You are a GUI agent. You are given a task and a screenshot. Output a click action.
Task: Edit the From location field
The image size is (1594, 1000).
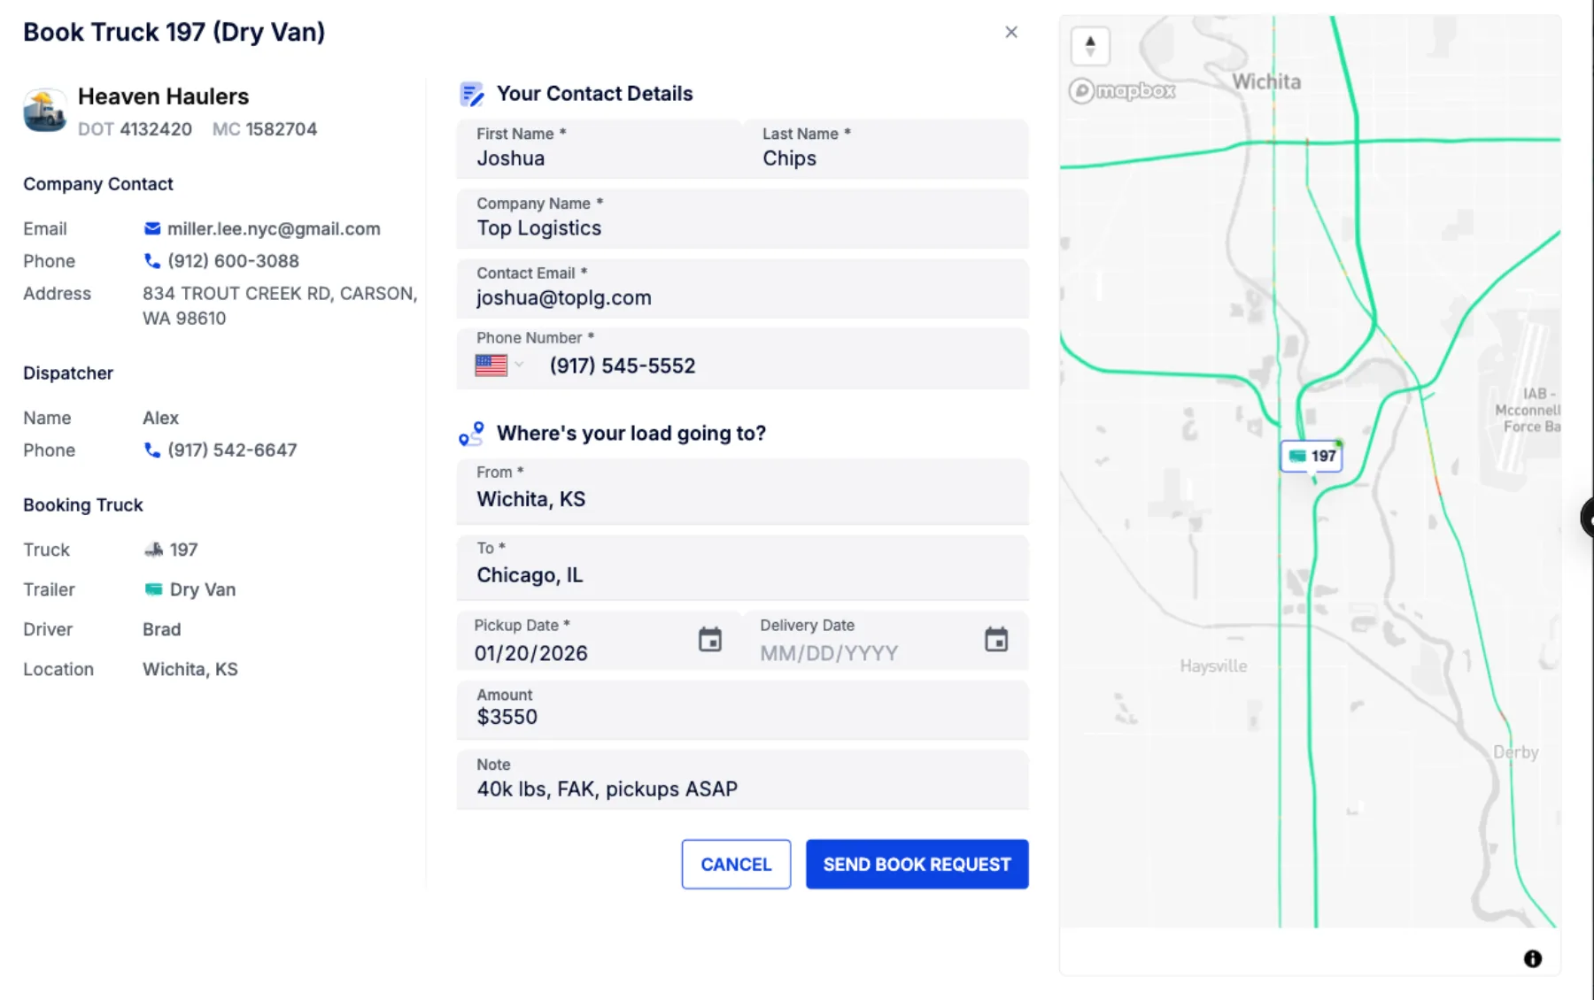click(743, 491)
